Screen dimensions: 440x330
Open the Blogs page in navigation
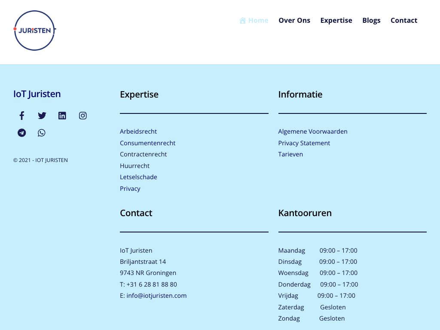point(371,20)
